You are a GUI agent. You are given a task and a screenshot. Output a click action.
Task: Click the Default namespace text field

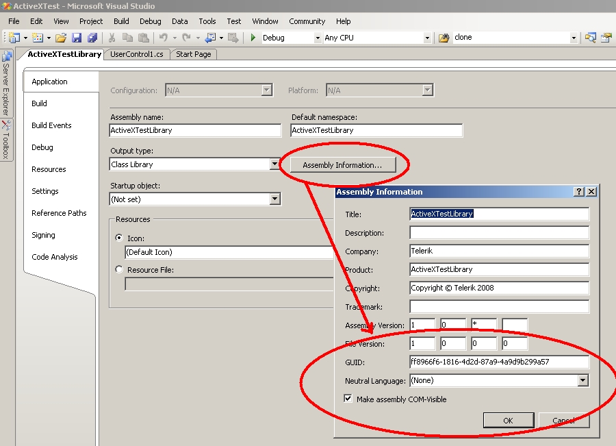(376, 130)
